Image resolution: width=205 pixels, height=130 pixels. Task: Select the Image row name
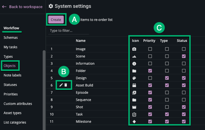81,49
